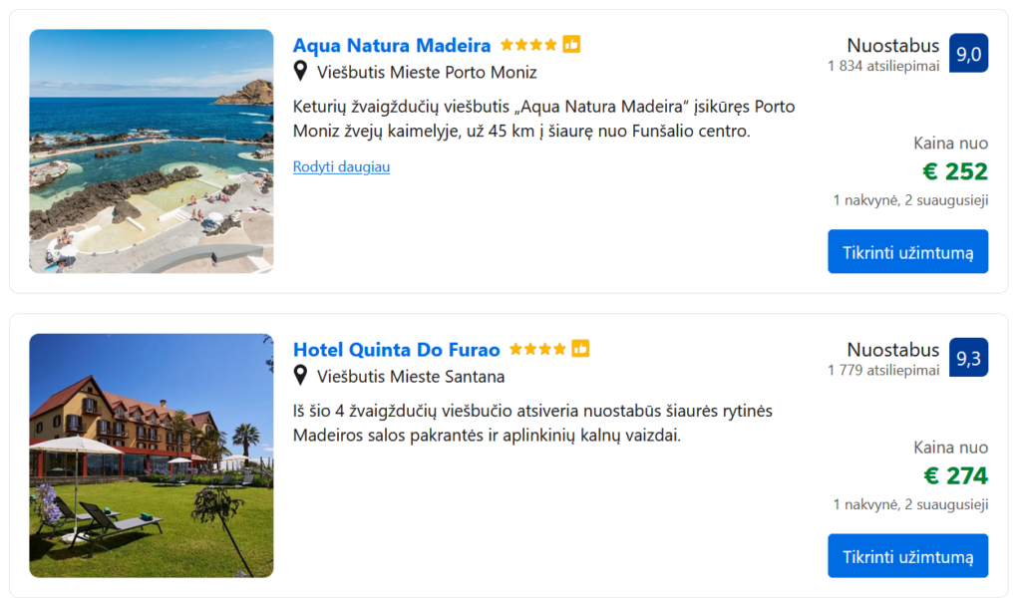
Task: Click the location pin icon for Santana
Action: pos(300,376)
